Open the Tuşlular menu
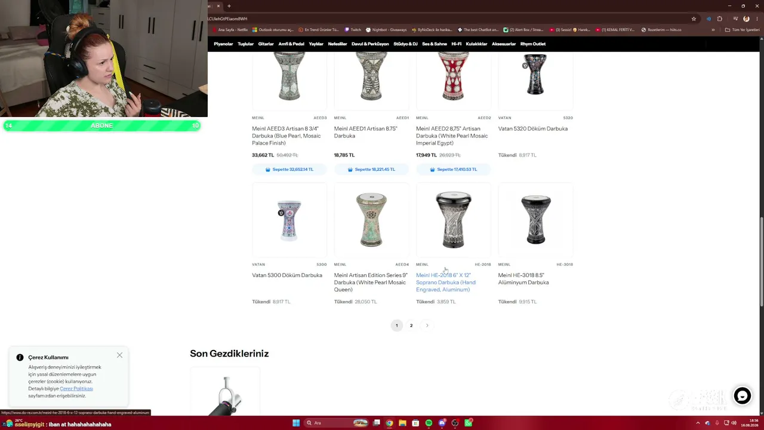This screenshot has width=764, height=430. [x=246, y=44]
